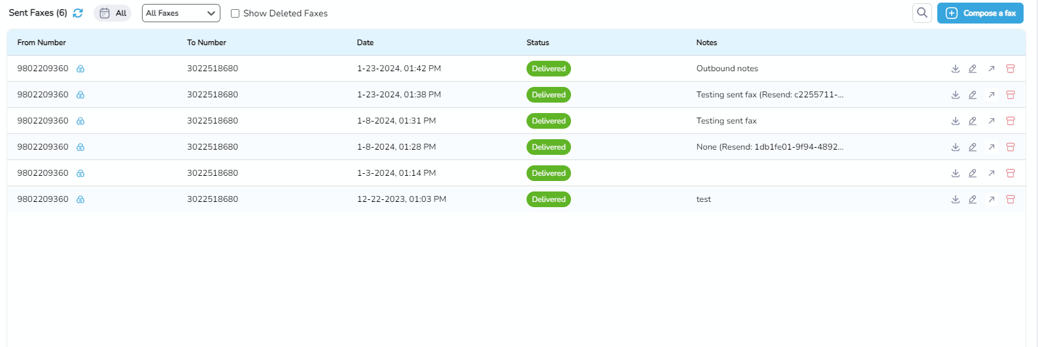The width and height of the screenshot is (1038, 347).
Task: Select the To Number column header
Action: pos(207,42)
